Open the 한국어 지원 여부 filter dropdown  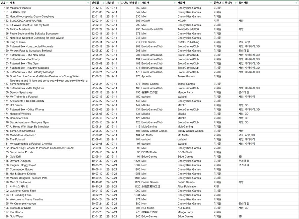pos(236,3)
